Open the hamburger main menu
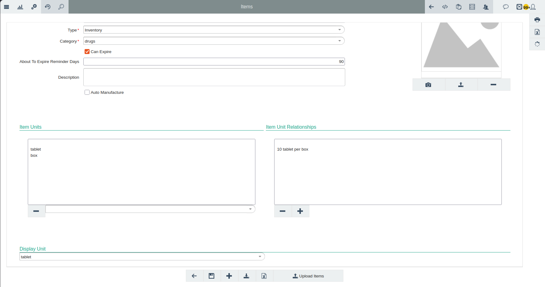The image size is (545, 287). point(6,7)
